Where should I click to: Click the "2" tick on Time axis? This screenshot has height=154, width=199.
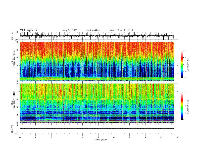click(x=51, y=137)
